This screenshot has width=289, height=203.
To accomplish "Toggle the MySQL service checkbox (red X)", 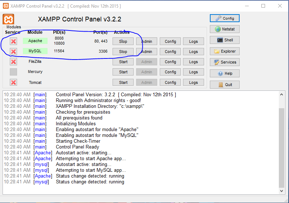I will point(13,52).
